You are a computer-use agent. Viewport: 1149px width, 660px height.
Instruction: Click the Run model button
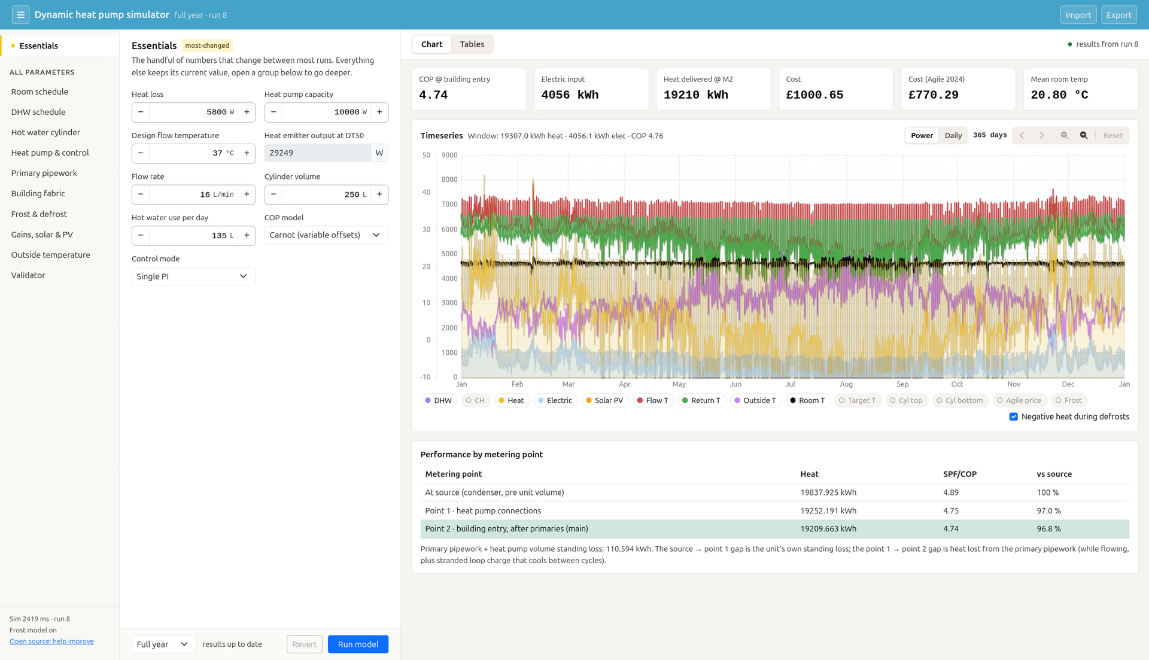(358, 644)
